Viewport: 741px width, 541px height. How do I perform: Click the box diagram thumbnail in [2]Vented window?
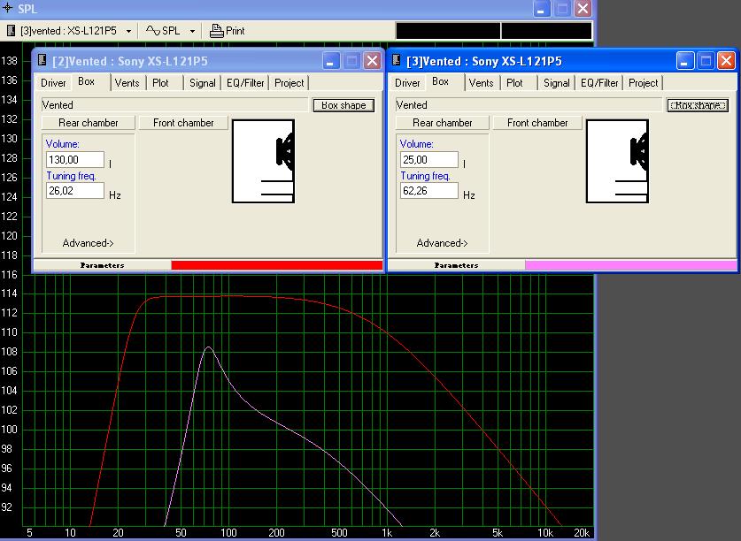point(263,162)
